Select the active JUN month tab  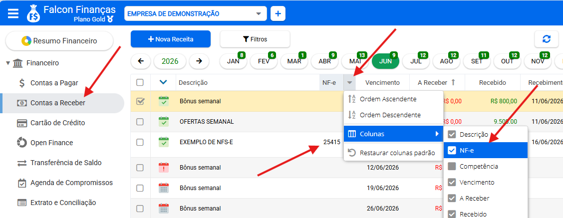(386, 61)
